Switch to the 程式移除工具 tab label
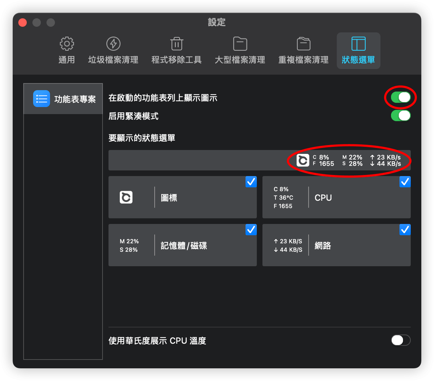 coord(176,60)
